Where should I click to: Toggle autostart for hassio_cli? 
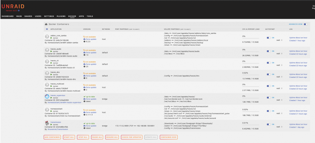(x=269, y=63)
